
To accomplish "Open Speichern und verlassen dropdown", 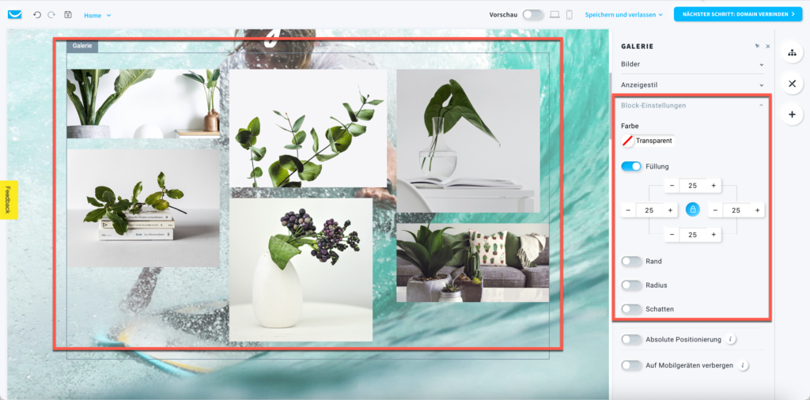I will [x=623, y=15].
